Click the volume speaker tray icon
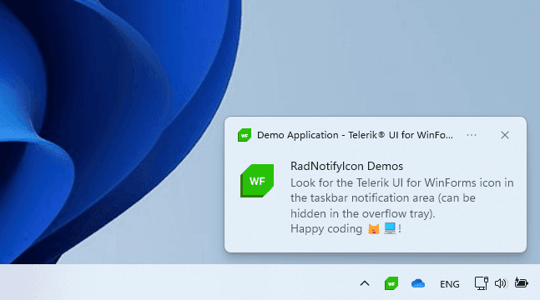Viewport: 540px width, 300px height. point(501,283)
